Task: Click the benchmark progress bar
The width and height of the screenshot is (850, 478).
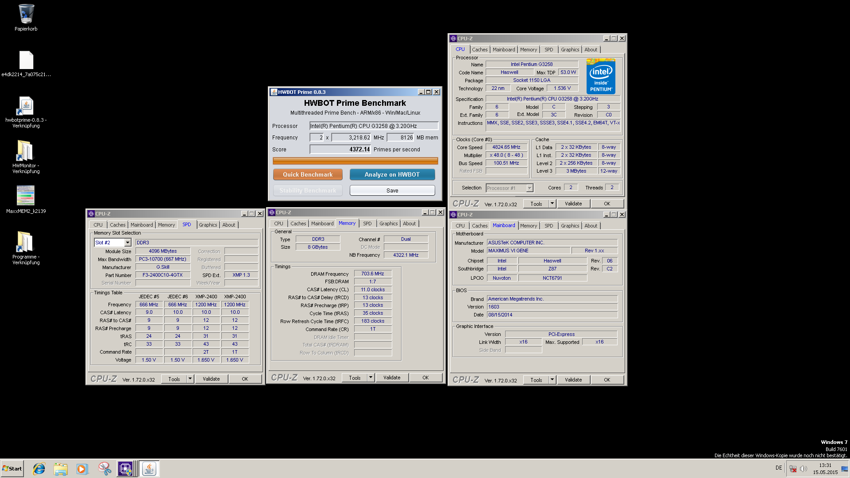Action: click(x=355, y=161)
